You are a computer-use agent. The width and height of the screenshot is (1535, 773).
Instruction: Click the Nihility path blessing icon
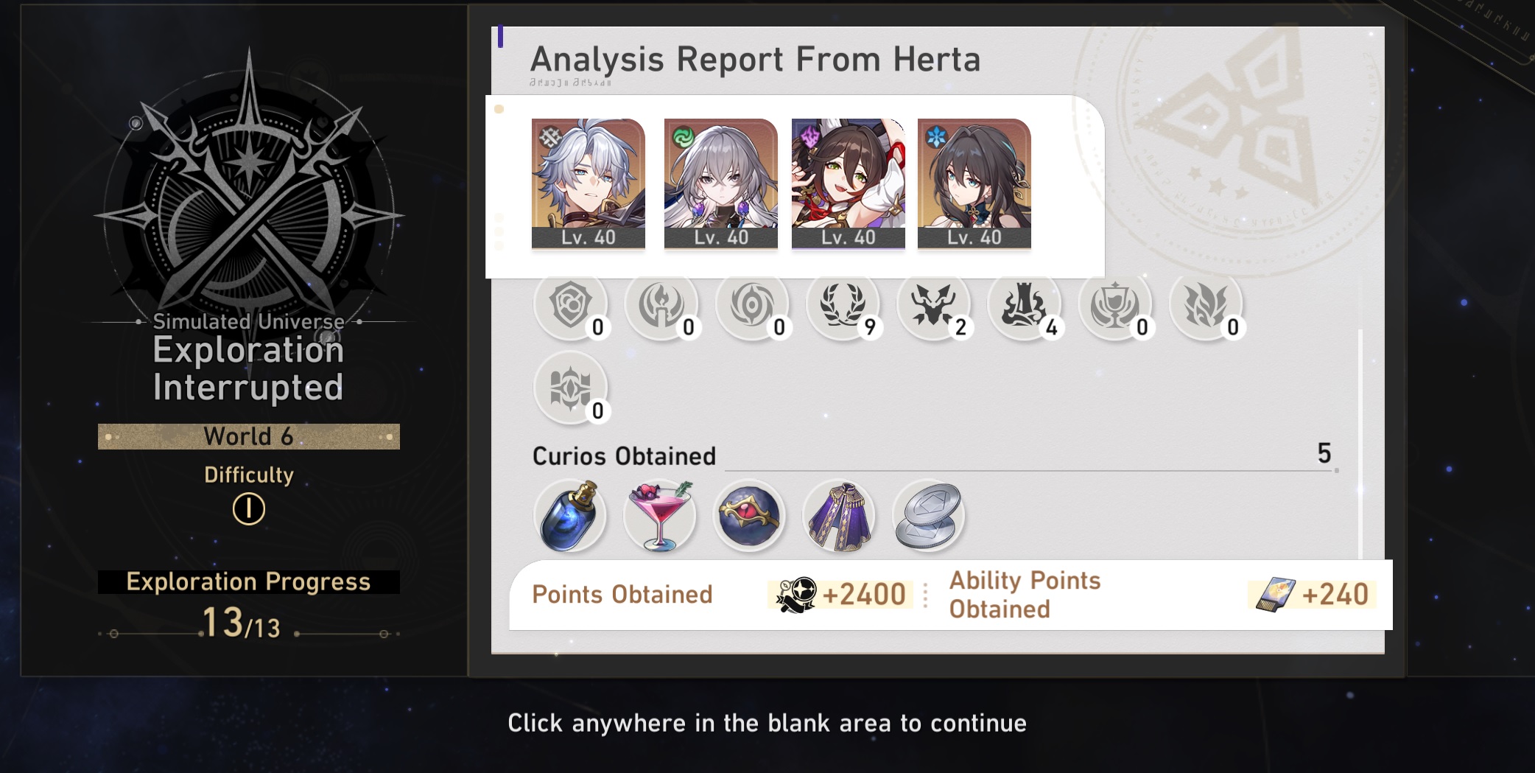point(752,306)
